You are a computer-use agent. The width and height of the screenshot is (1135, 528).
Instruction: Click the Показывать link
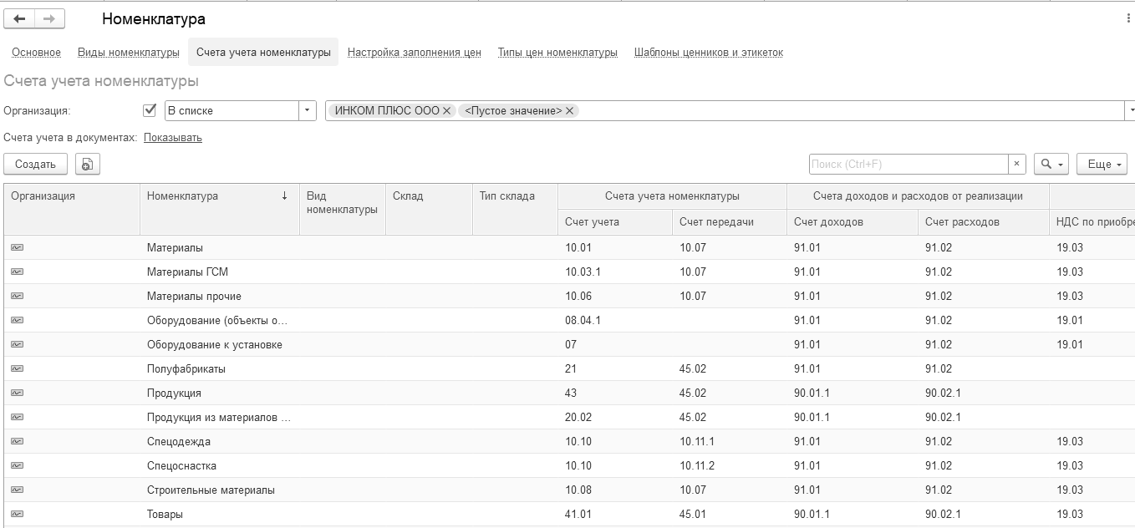[x=173, y=138]
